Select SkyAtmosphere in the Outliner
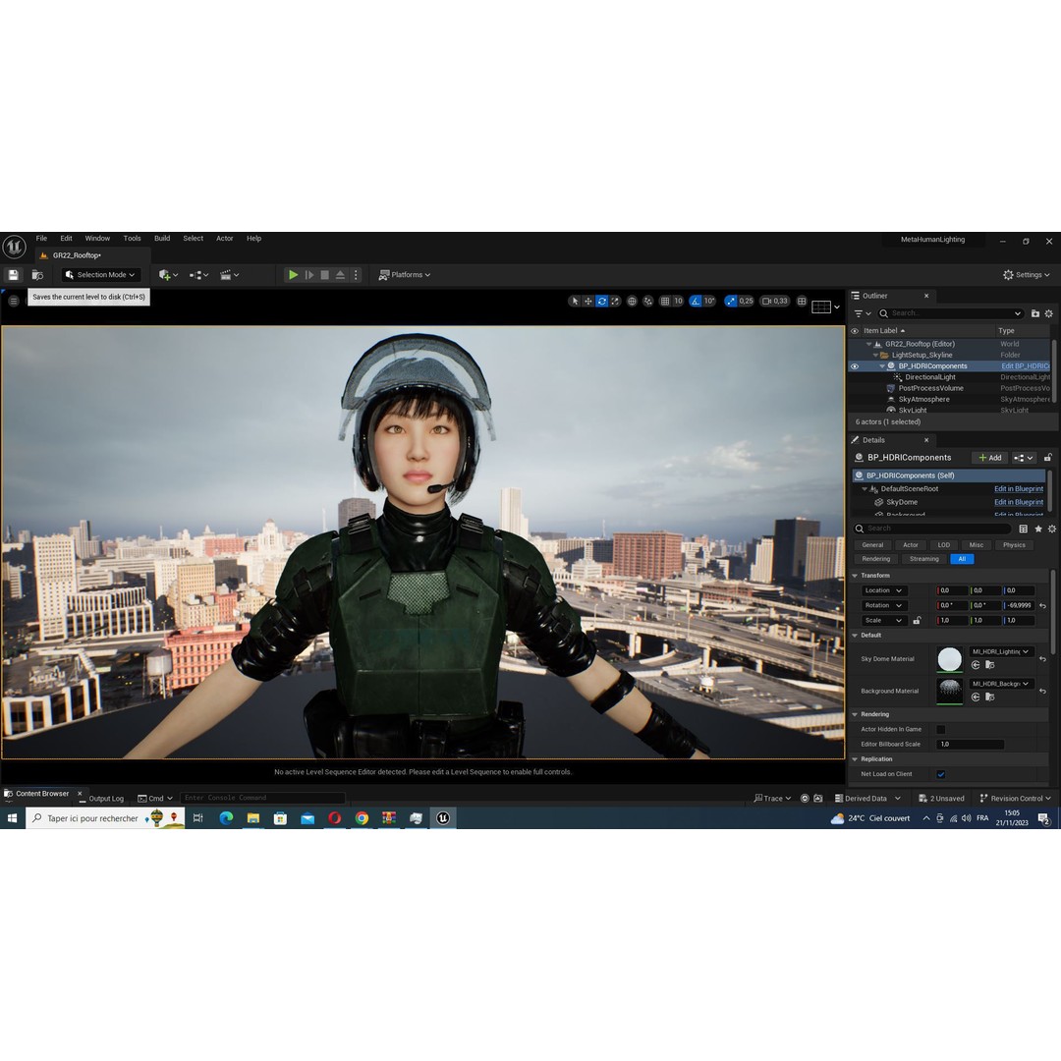1061x1061 pixels. click(923, 399)
